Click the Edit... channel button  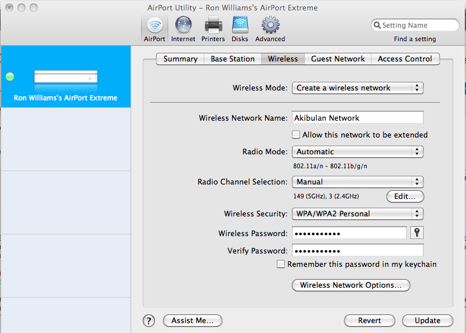[405, 196]
